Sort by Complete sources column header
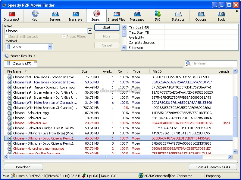 (x=123, y=71)
